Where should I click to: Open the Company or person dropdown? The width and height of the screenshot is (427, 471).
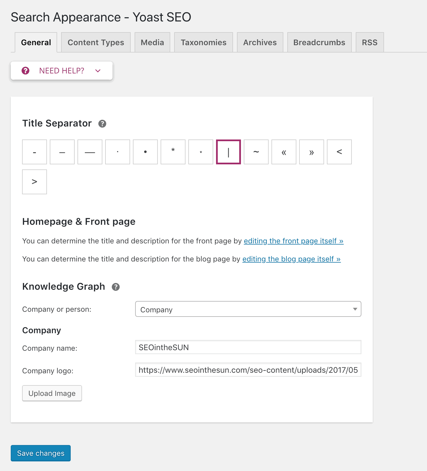[x=248, y=309]
